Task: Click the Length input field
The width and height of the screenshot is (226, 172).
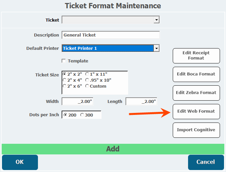Action: tap(141, 101)
